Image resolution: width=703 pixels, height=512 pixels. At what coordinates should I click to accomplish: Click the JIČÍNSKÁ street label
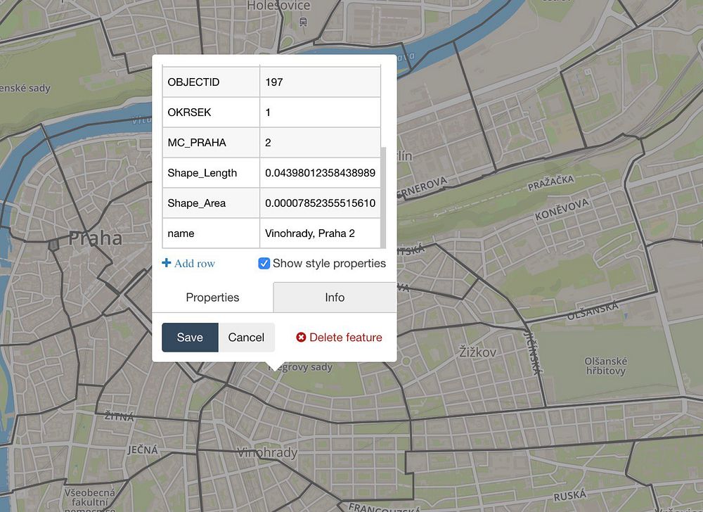[534, 352]
